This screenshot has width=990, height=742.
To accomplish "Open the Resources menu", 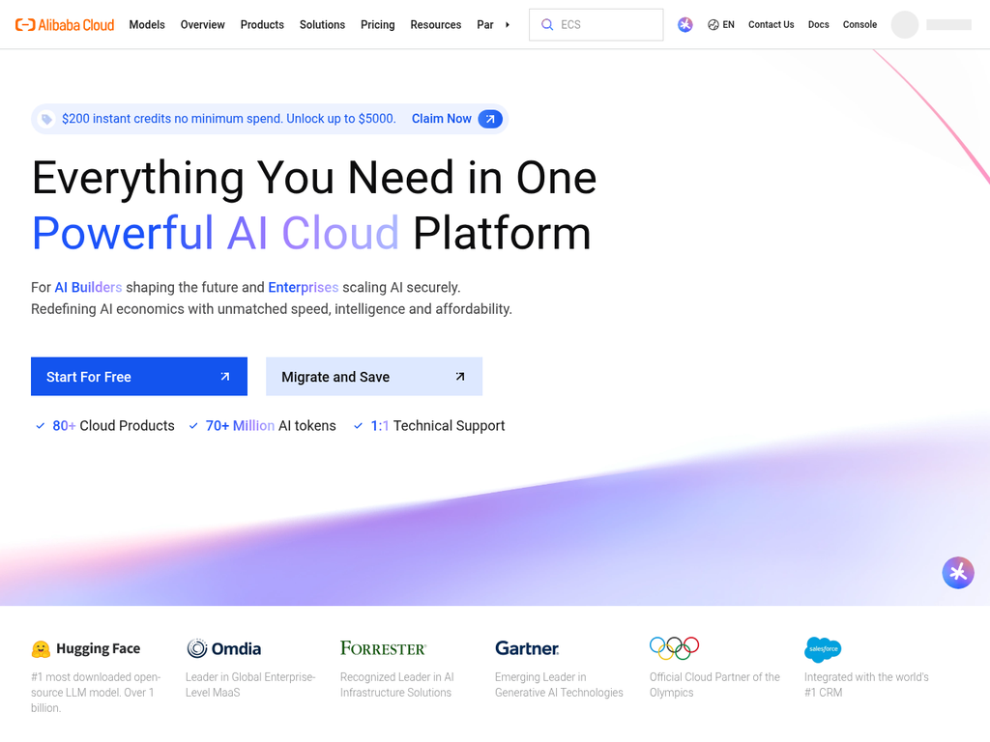I will pyautogui.click(x=436, y=24).
